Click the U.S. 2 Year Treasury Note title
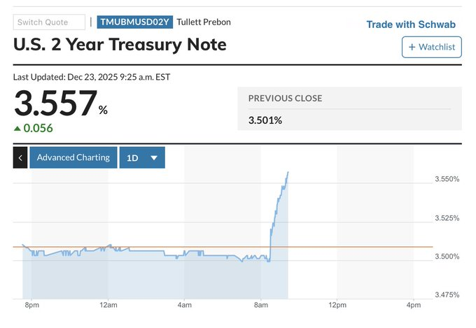Image resolution: width=476 pixels, height=328 pixels. coord(120,45)
